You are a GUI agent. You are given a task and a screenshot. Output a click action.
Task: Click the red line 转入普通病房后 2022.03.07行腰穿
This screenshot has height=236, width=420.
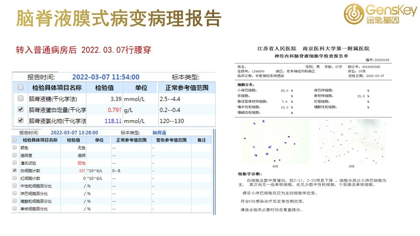83,50
